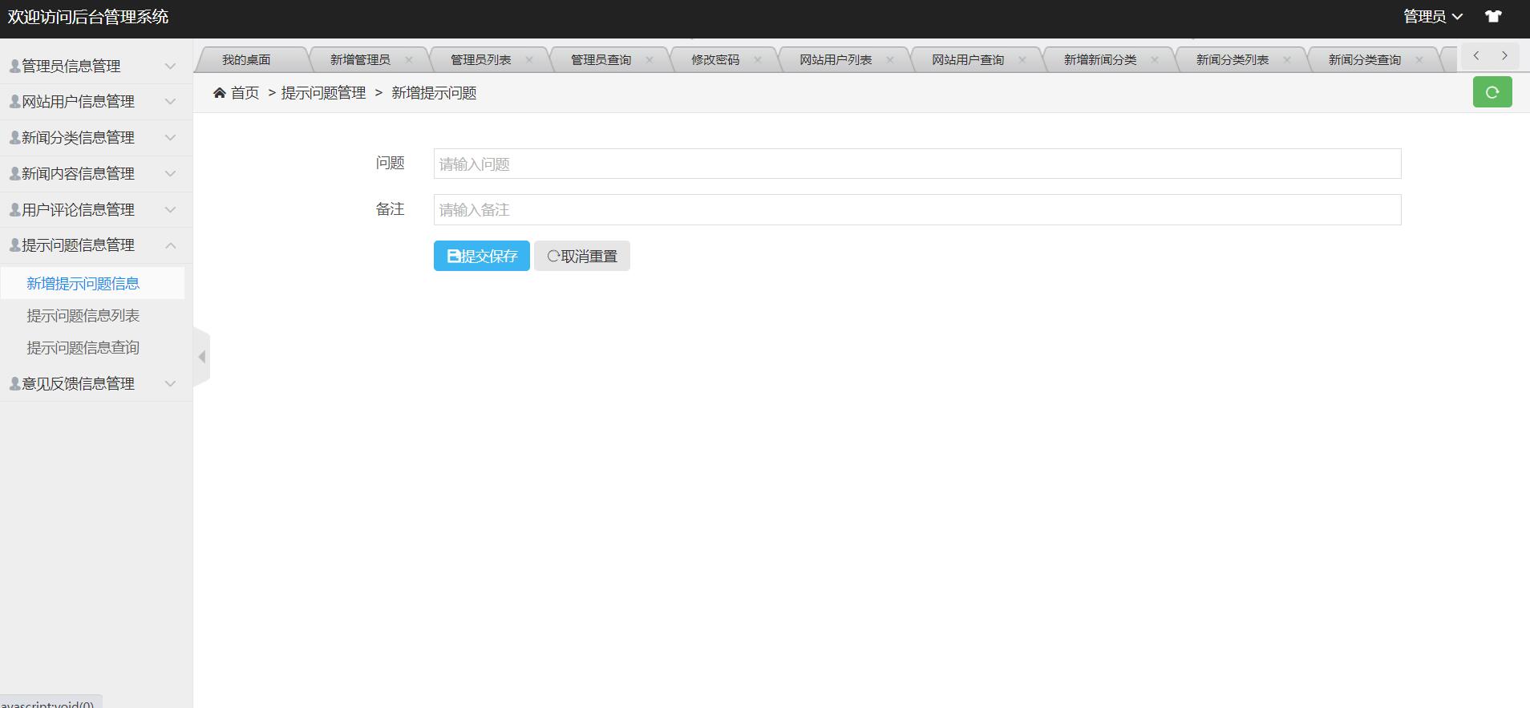
Task: Click 提示问题管理 breadcrumb link
Action: tap(323, 93)
